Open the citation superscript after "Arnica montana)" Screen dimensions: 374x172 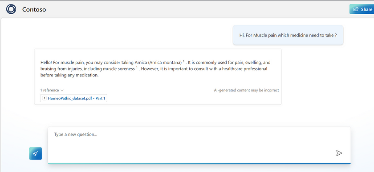point(183,61)
